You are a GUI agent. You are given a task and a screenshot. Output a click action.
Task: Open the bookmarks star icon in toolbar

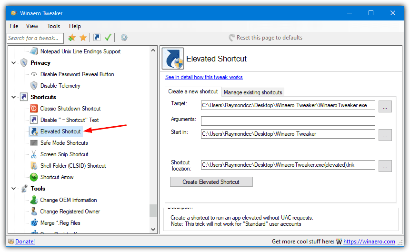(83, 38)
